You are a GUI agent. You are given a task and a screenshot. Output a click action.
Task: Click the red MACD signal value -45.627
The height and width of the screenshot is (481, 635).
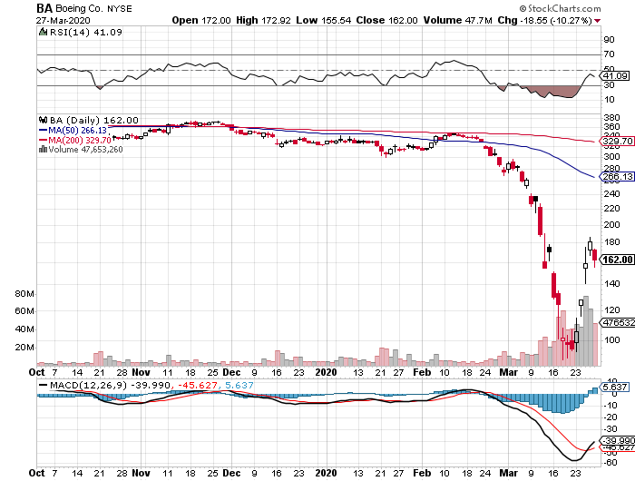pyautogui.click(x=197, y=385)
